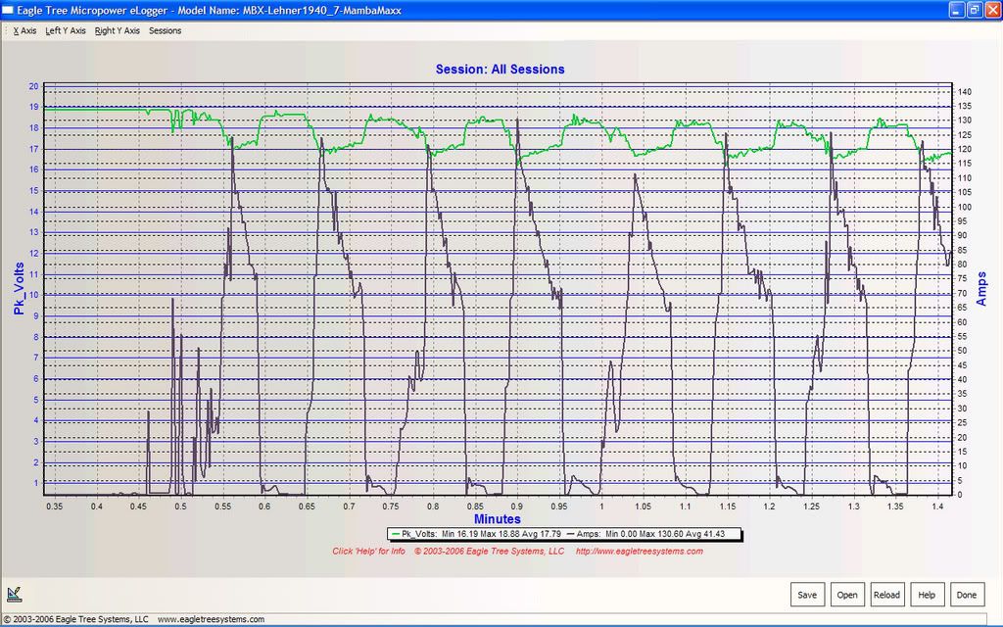Click the graph tool icon at bottom left

pyautogui.click(x=15, y=593)
